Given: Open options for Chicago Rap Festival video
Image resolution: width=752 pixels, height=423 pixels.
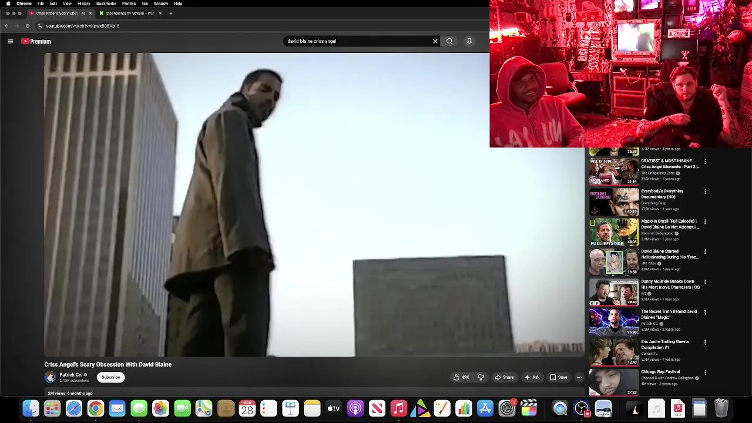Looking at the screenshot, I should [x=705, y=372].
